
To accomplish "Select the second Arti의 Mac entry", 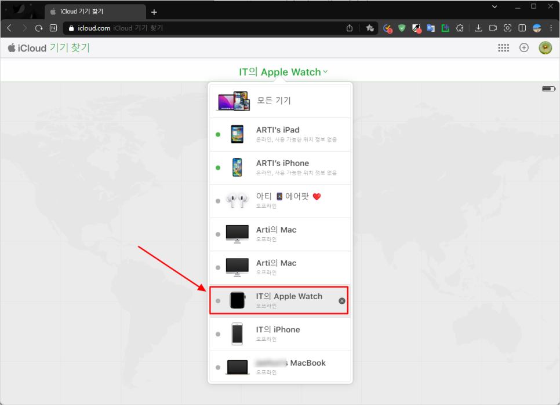I will tap(280, 267).
